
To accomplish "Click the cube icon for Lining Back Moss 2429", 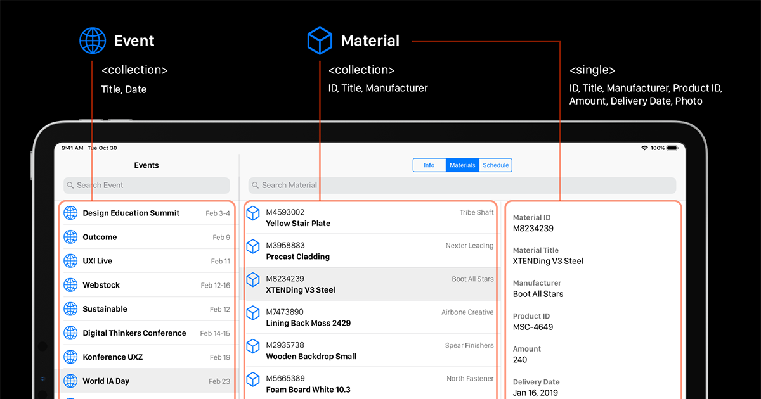I will click(253, 313).
